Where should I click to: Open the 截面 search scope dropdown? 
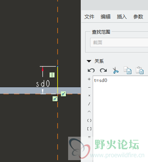119,43
